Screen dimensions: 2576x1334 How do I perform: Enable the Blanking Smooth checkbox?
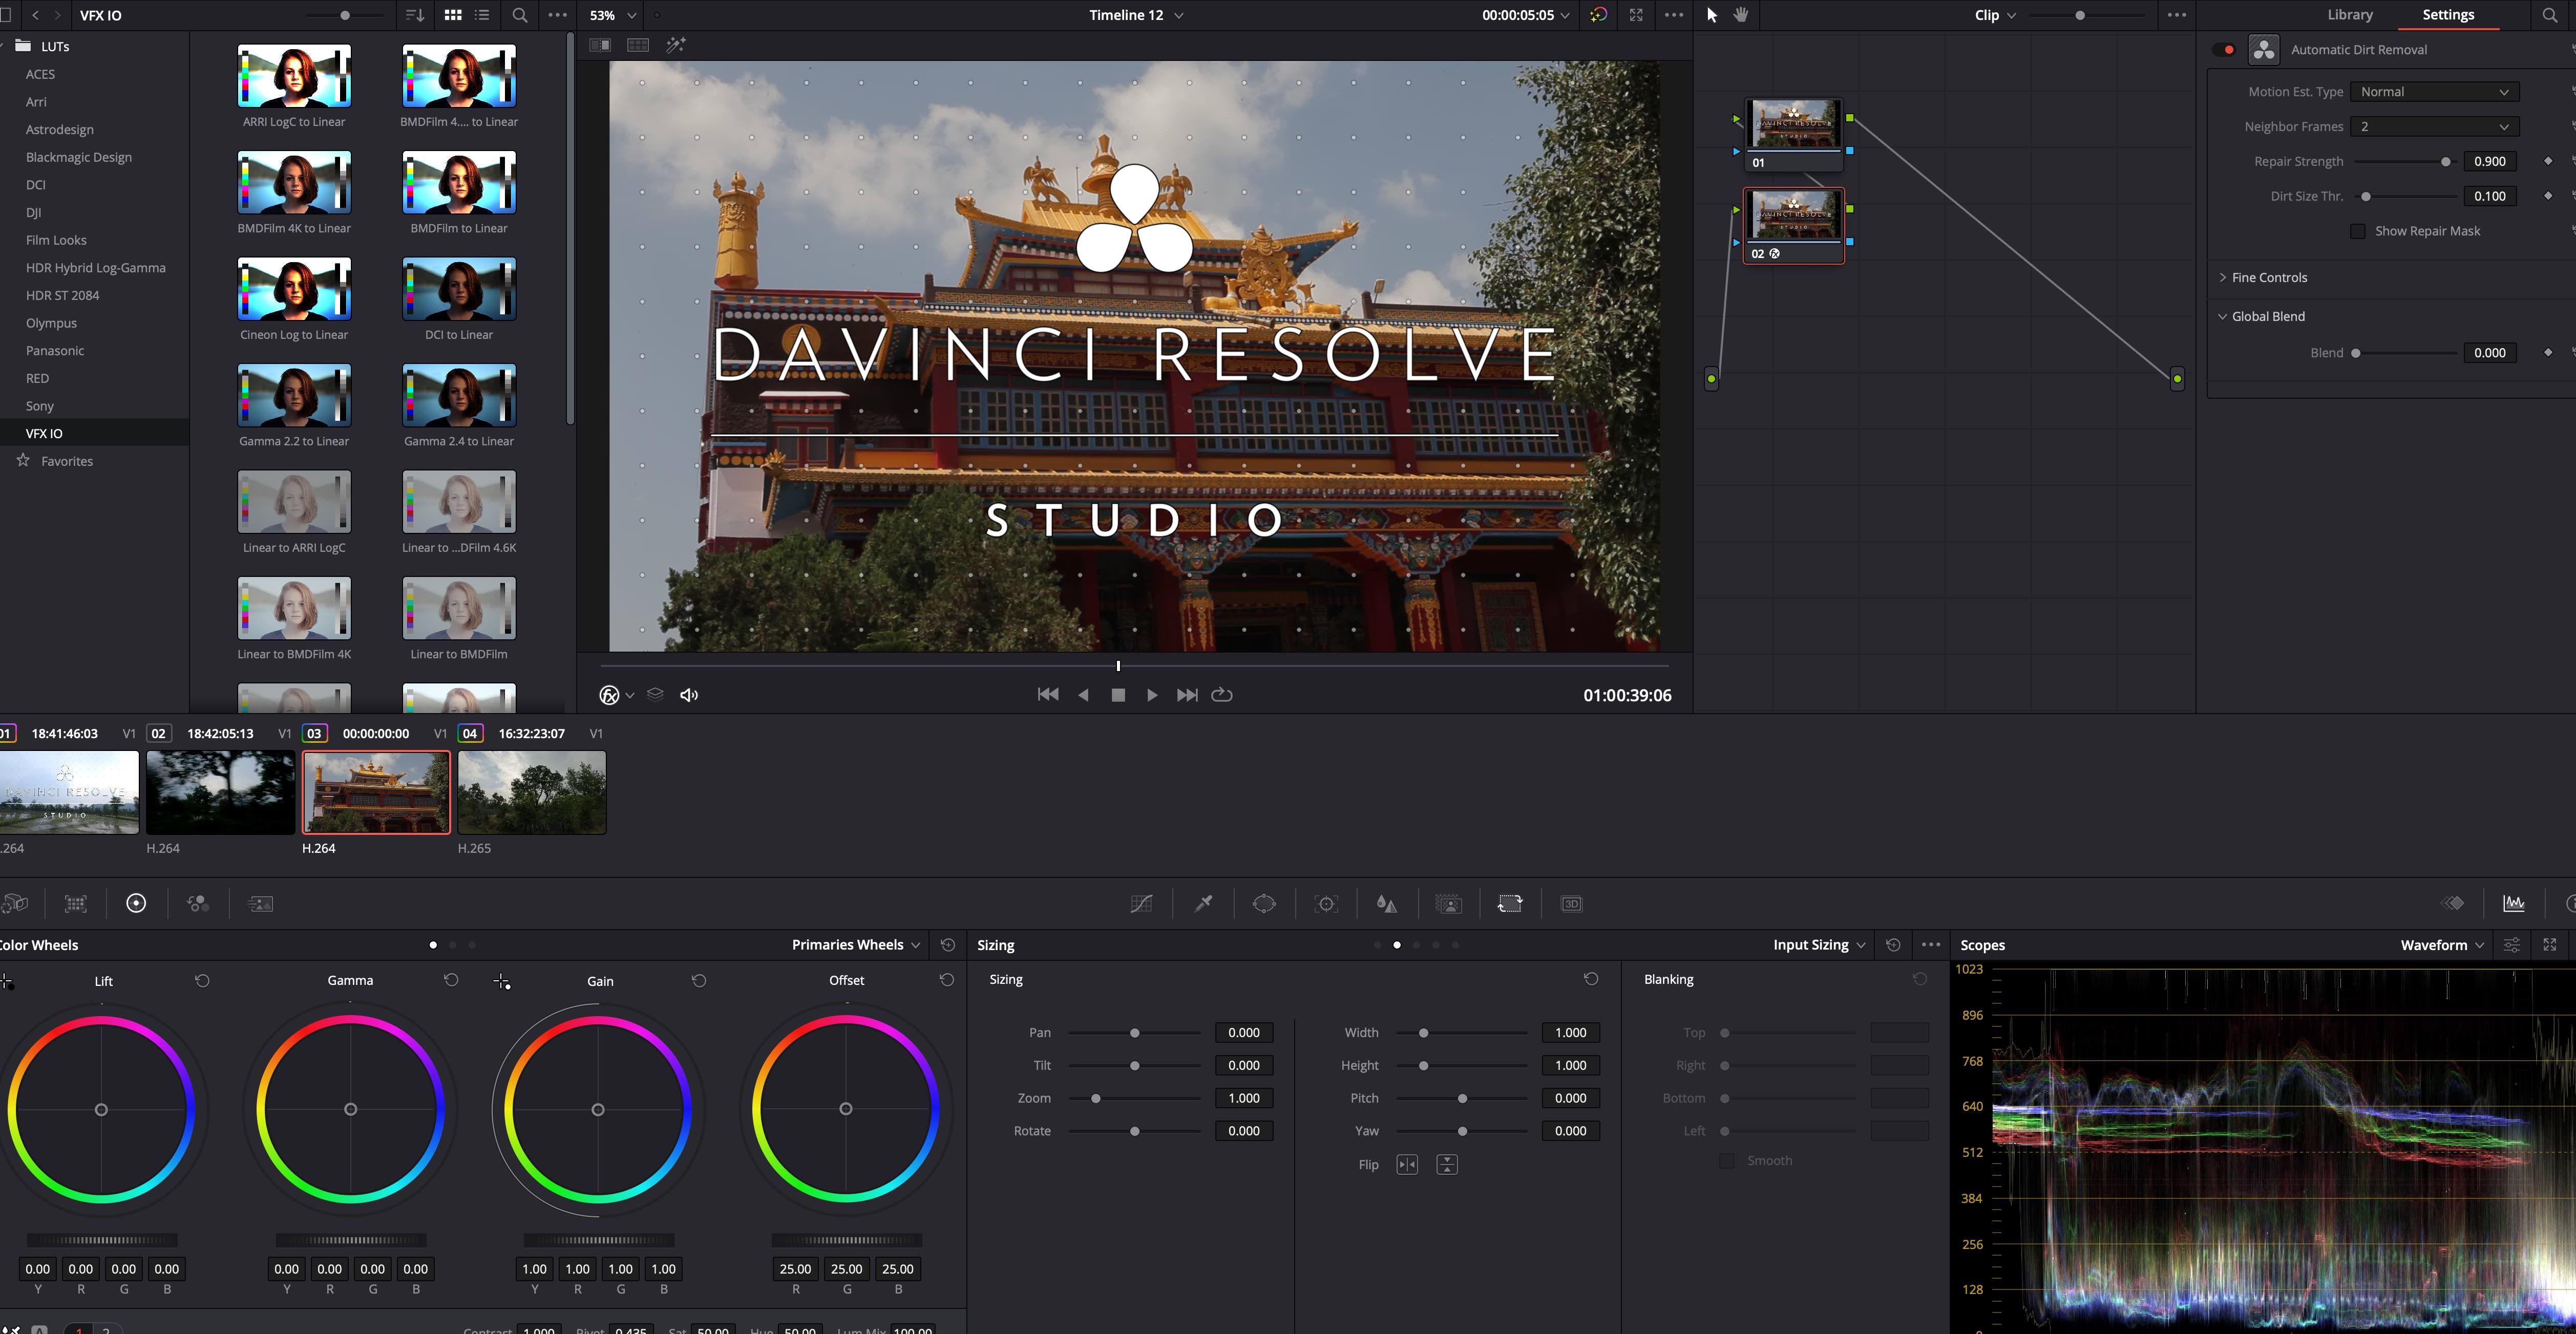(1726, 1160)
